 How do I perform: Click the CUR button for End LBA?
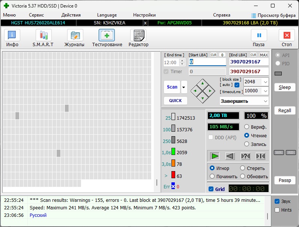click(253, 55)
